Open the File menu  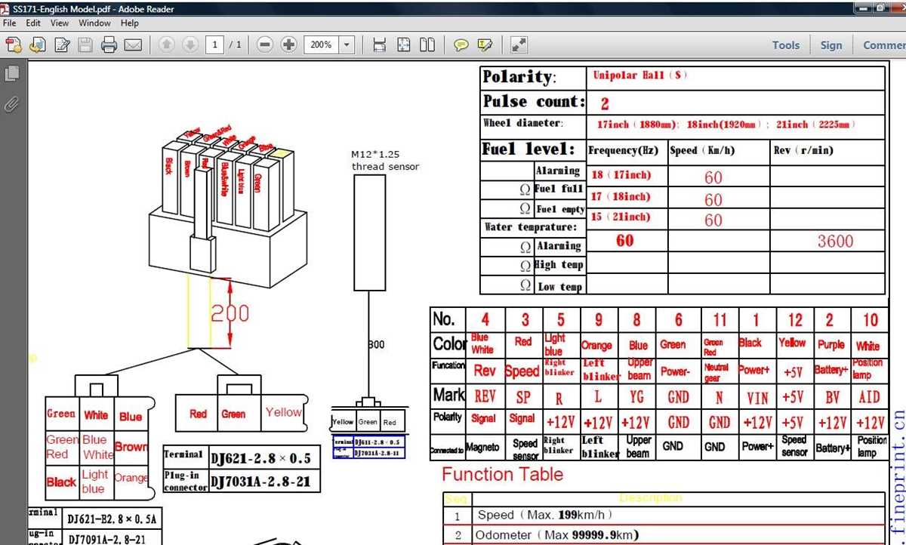[9, 23]
